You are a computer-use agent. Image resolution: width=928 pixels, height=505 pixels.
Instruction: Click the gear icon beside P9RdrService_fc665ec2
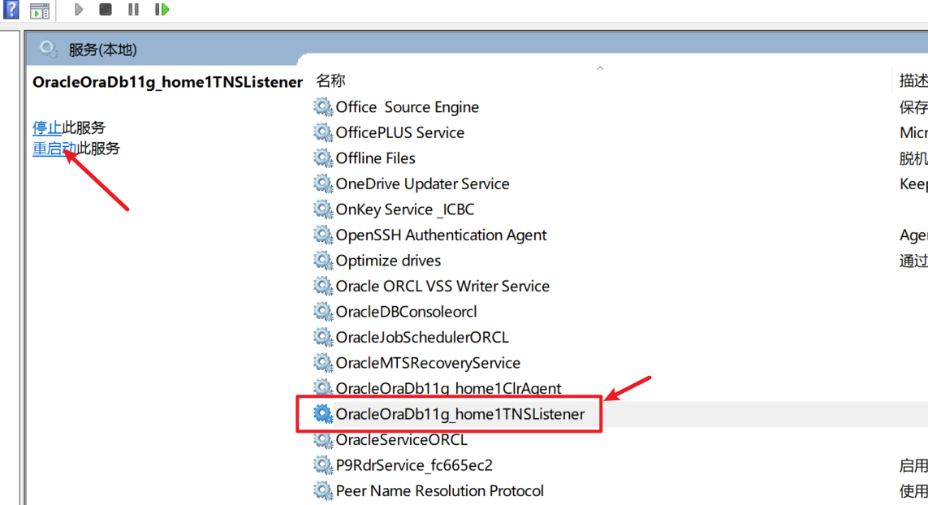click(x=322, y=465)
